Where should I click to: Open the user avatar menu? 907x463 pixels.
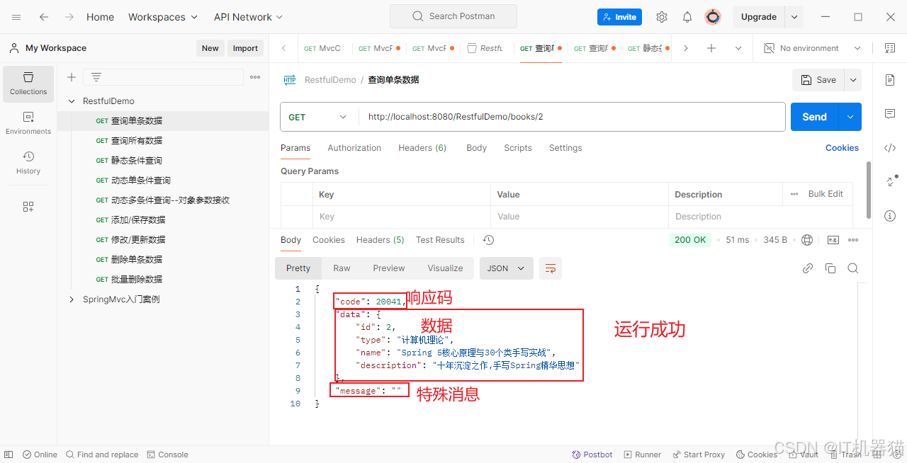click(713, 17)
